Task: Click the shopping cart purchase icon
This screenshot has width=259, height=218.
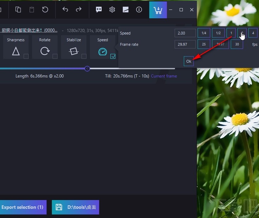Action: click(158, 10)
